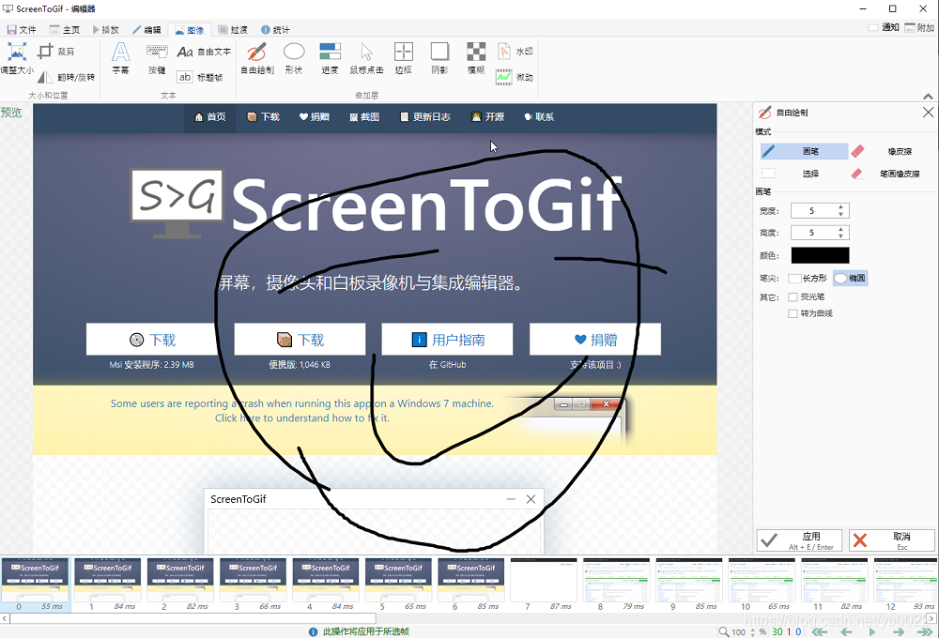Select the 形状 shapes tool

click(293, 59)
